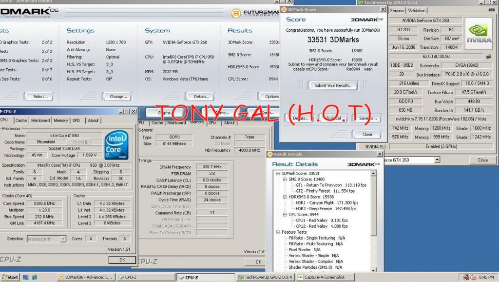The width and height of the screenshot is (499, 282).
Task: Click the Core Speed value "5350.6 MHz"
Action: [x=44, y=203]
